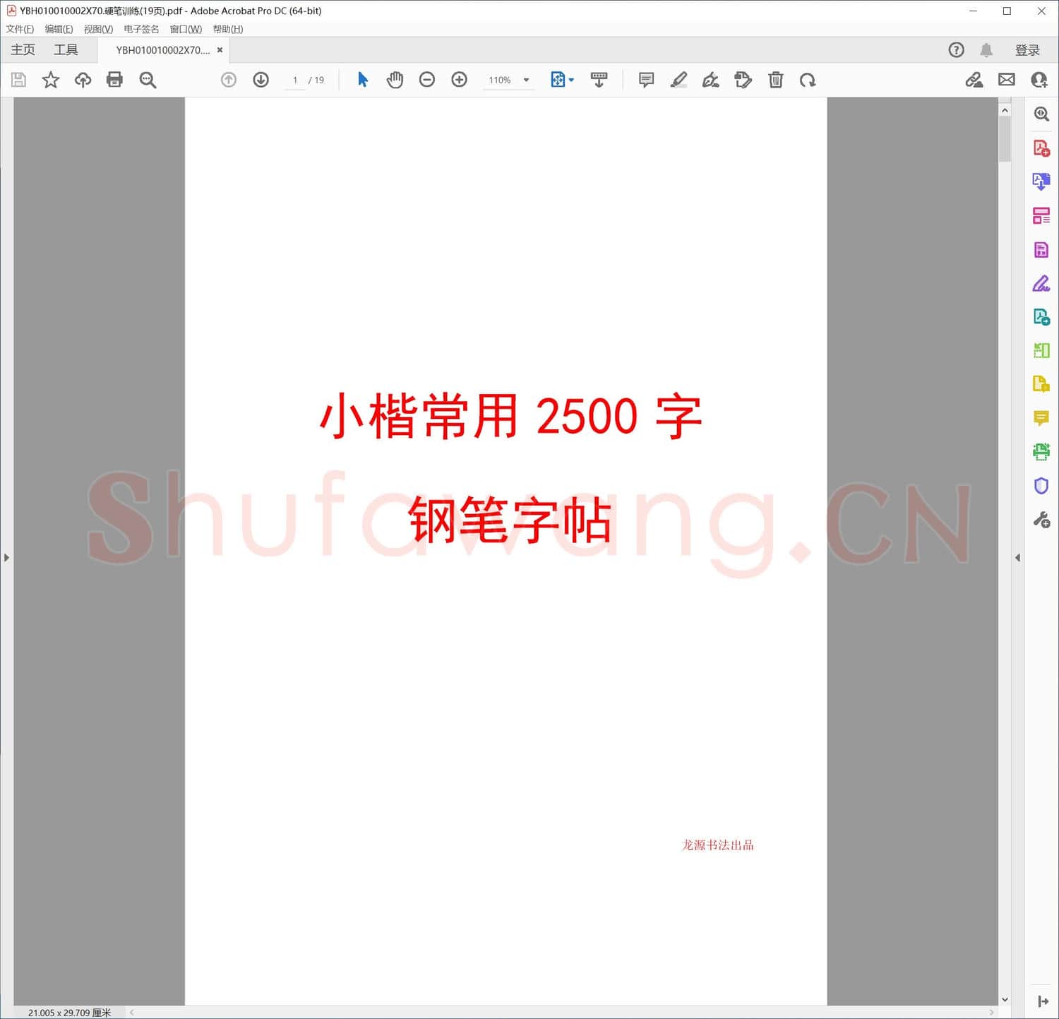Collapse the right pane with bottom arrow
Screen dimensions: 1059x1019
[x=1042, y=1001]
